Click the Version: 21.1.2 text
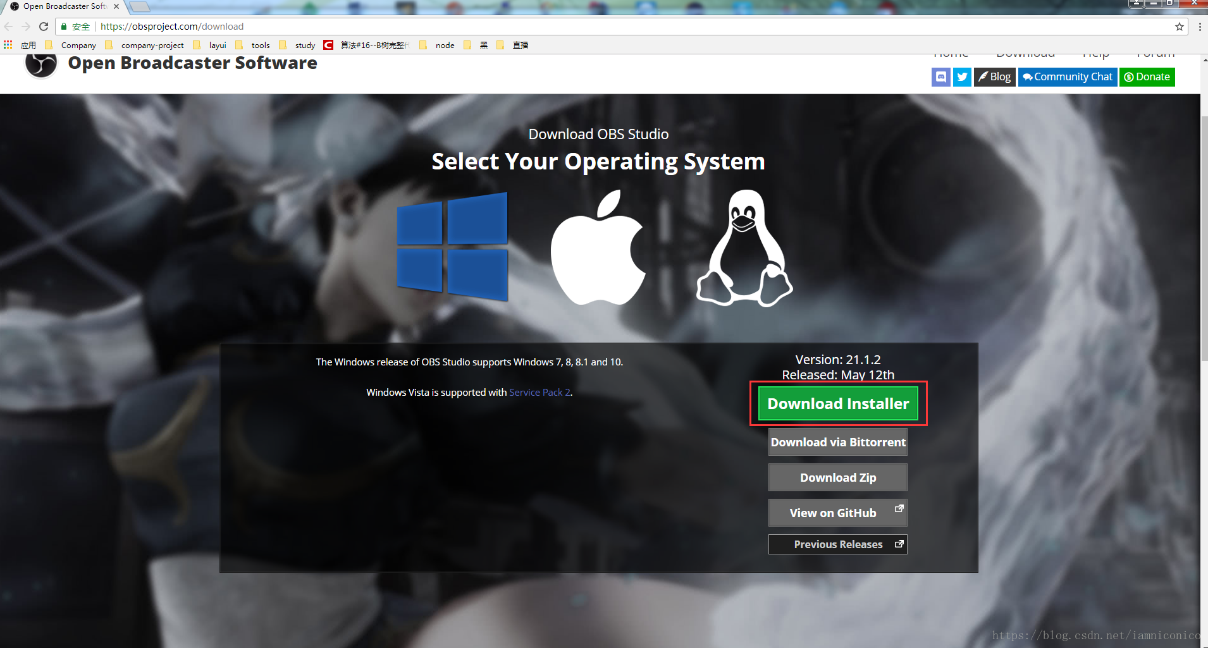The image size is (1208, 648). pos(838,360)
